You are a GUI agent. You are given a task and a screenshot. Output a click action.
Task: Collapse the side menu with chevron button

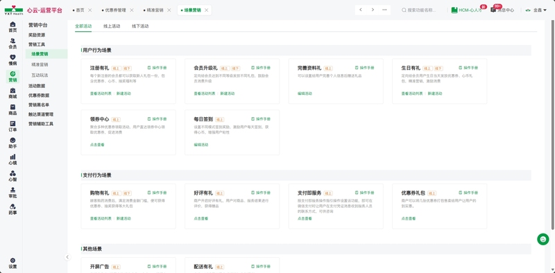point(67,257)
